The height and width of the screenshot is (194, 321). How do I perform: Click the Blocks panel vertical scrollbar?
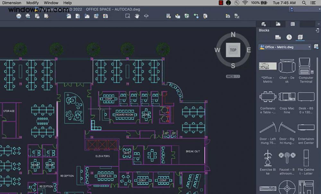pyautogui.click(x=317, y=102)
